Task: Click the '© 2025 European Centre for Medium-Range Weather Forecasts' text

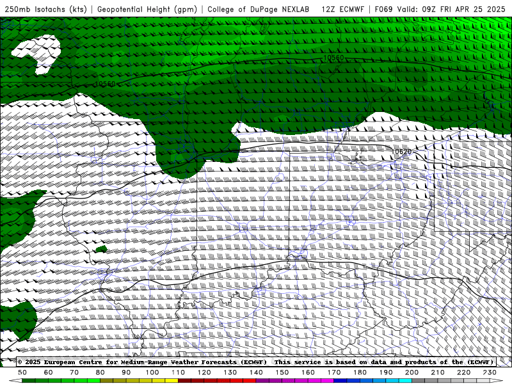Action: (142, 362)
